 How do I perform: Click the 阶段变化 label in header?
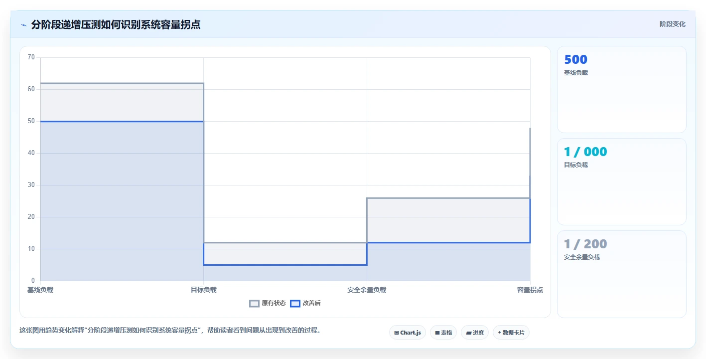point(672,24)
